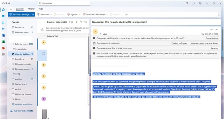The image size is (224, 119).
Task: Open the Signaler dropdown arrow
Action: pos(79,15)
